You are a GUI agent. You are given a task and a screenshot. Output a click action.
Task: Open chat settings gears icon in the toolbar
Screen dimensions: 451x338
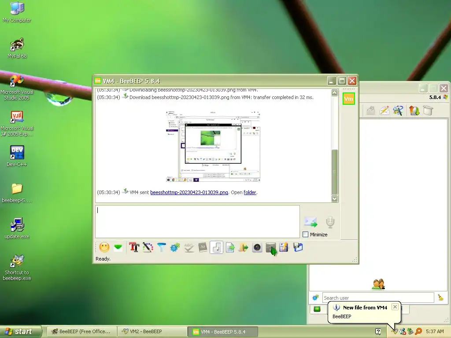pyautogui.click(x=175, y=247)
